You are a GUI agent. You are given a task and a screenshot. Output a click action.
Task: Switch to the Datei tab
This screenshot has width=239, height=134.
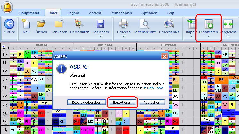tap(53, 13)
